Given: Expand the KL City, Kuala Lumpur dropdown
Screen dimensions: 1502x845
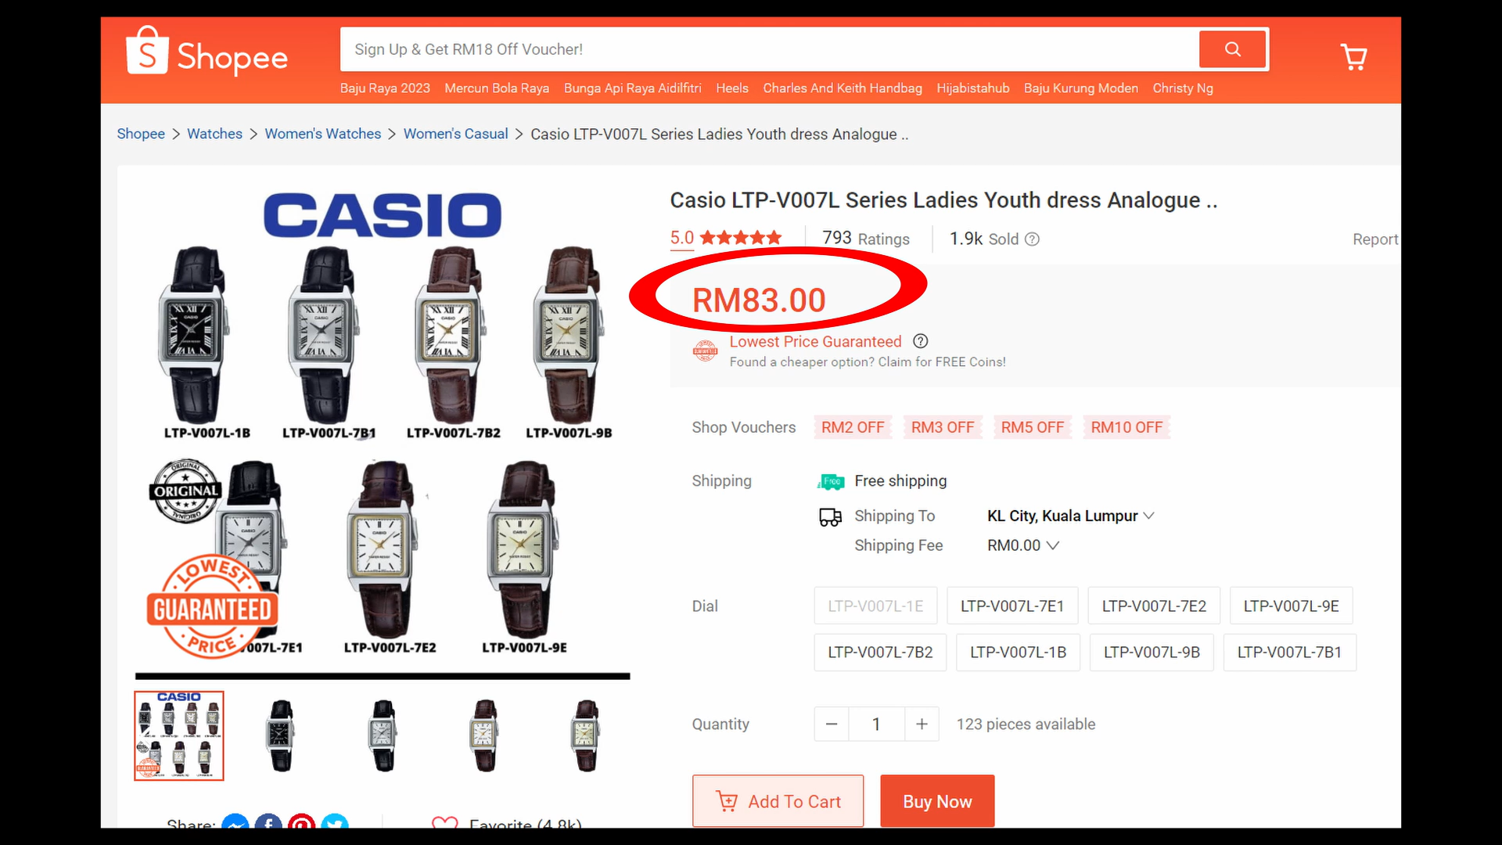Looking at the screenshot, I should 1070,516.
